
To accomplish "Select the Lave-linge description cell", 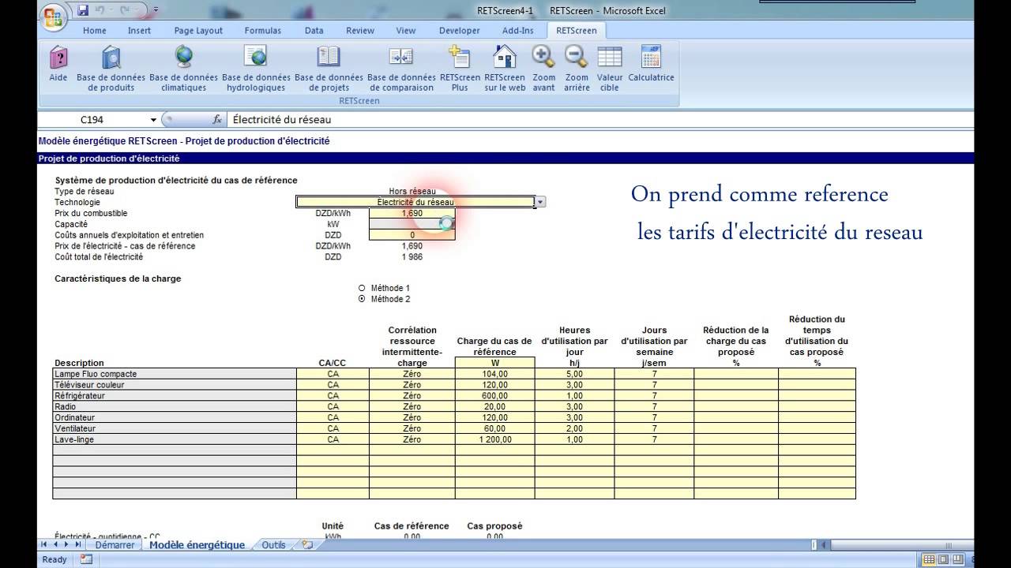I will [175, 439].
